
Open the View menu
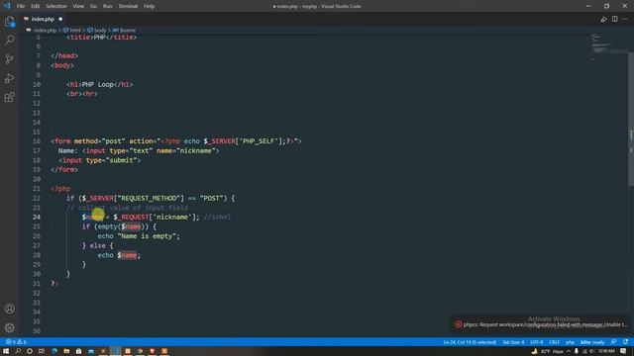click(78, 6)
